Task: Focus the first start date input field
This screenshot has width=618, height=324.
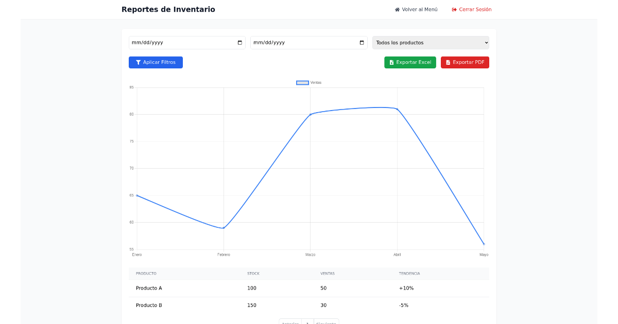Action: [180, 43]
